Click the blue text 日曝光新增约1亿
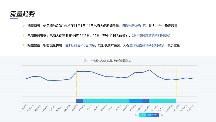 pyautogui.click(x=134, y=26)
